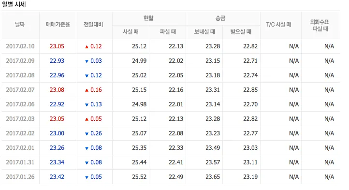Click the blue down arrow in 2017.01.26 row

tap(87, 177)
